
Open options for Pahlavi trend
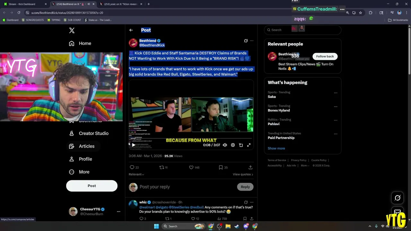pos(336,120)
